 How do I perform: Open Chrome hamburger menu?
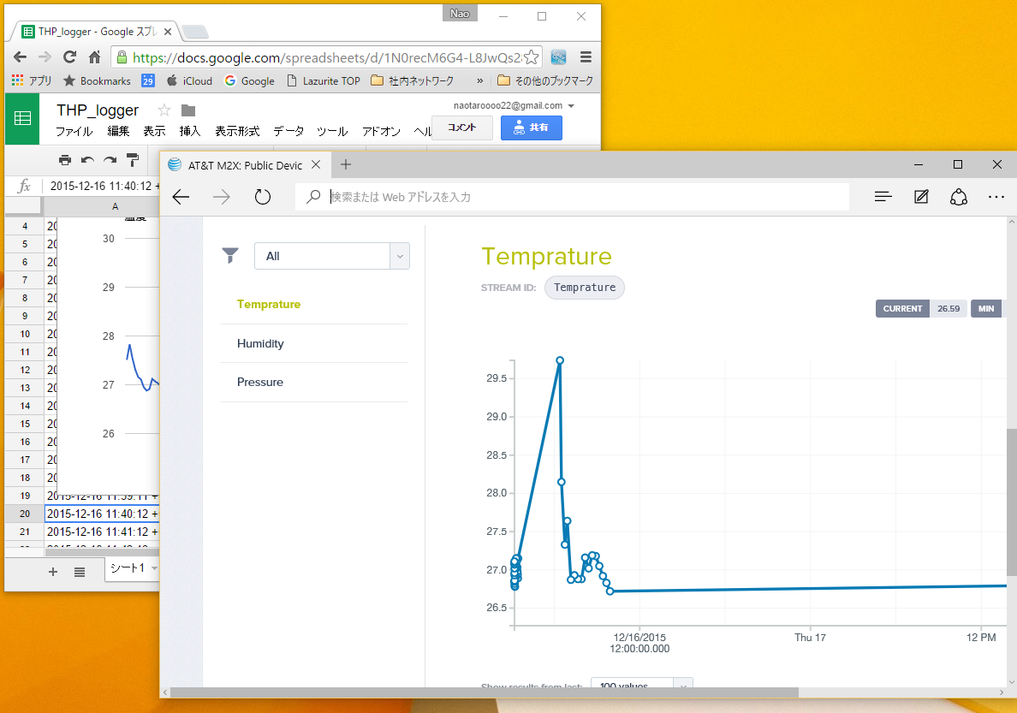(x=586, y=57)
